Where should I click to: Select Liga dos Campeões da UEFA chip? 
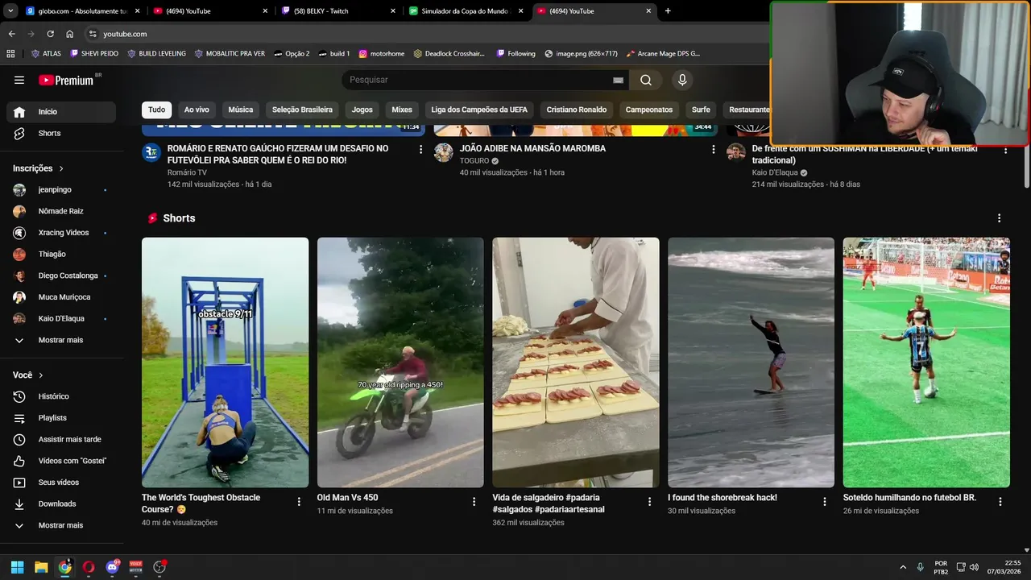(x=479, y=110)
